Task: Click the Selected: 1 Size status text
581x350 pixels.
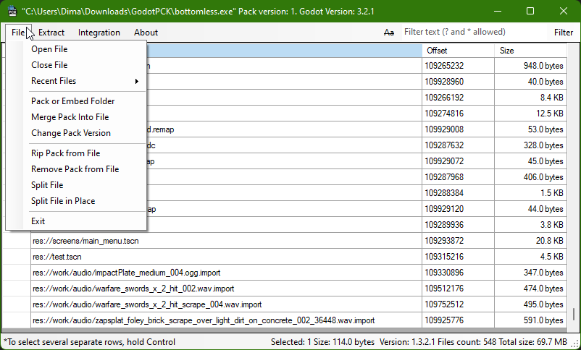Action: coord(322,342)
